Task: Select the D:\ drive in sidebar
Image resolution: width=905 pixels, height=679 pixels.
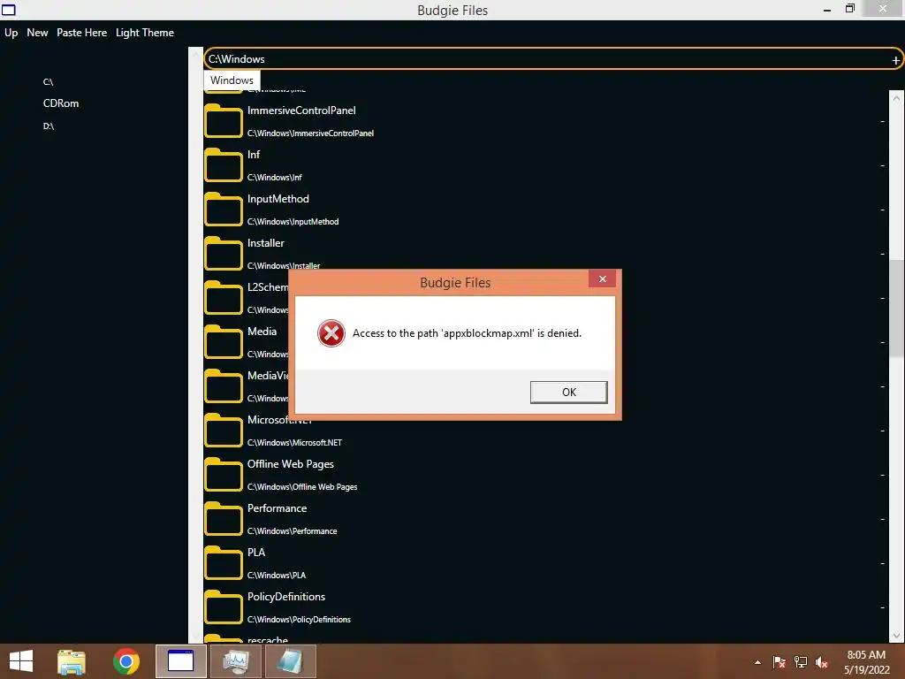Action: (x=49, y=126)
